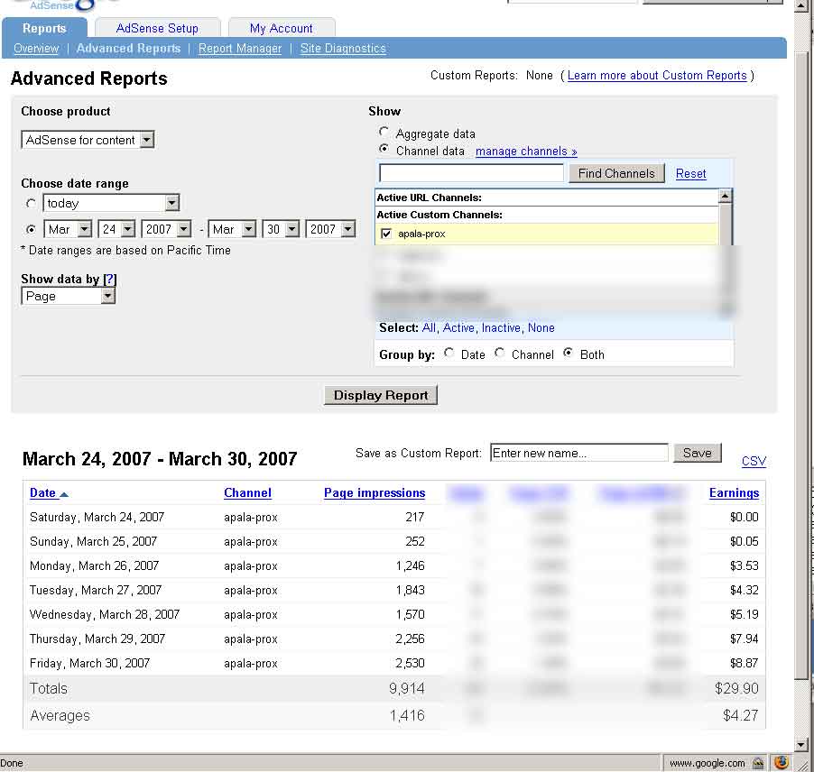This screenshot has height=772, width=814.
Task: Open the end month dropdown
Action: pyautogui.click(x=232, y=229)
